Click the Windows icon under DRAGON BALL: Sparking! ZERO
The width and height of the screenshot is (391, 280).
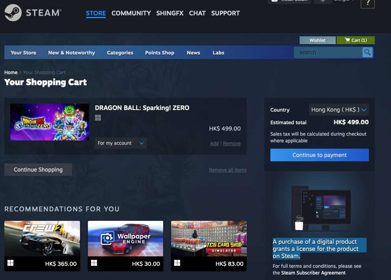click(x=97, y=118)
